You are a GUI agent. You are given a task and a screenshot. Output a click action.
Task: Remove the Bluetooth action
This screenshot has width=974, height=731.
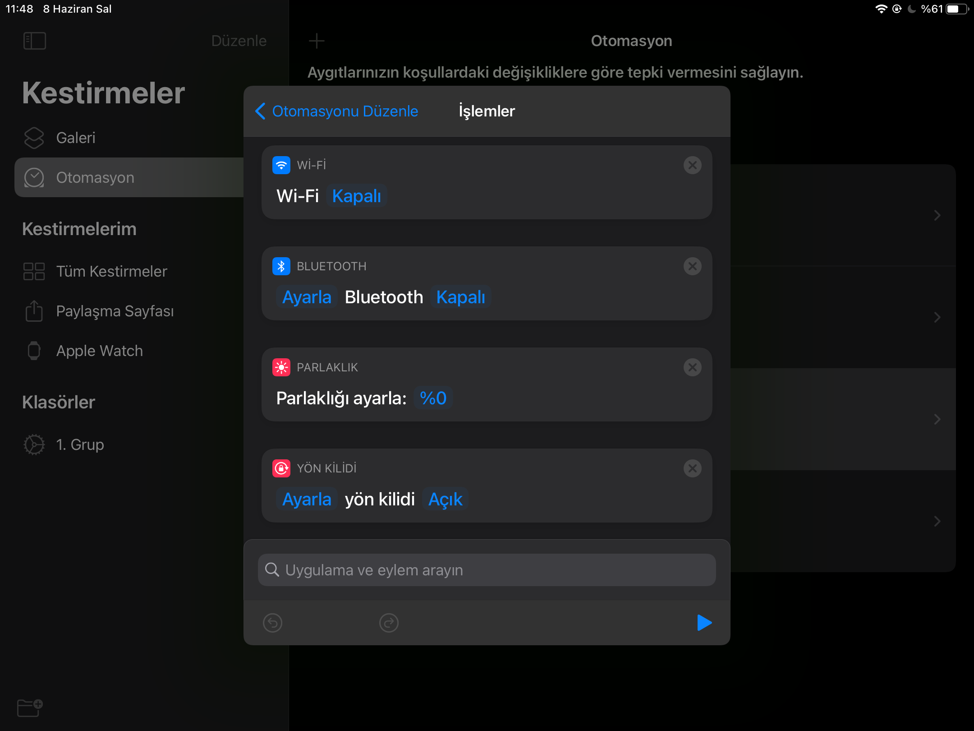pos(693,266)
